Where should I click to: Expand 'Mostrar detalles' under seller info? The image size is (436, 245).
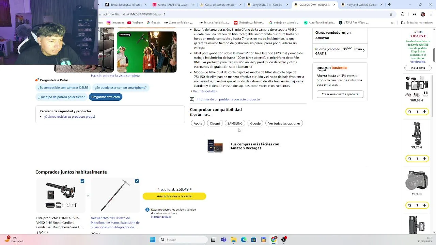(x=161, y=217)
